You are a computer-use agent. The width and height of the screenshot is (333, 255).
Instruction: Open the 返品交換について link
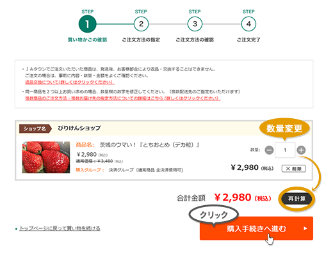tap(70, 82)
